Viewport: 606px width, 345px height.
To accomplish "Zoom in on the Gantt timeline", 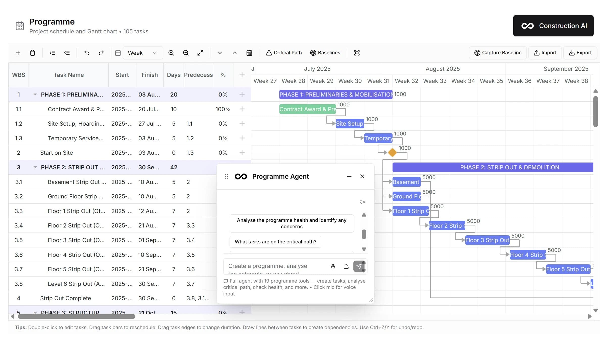I will pos(171,53).
